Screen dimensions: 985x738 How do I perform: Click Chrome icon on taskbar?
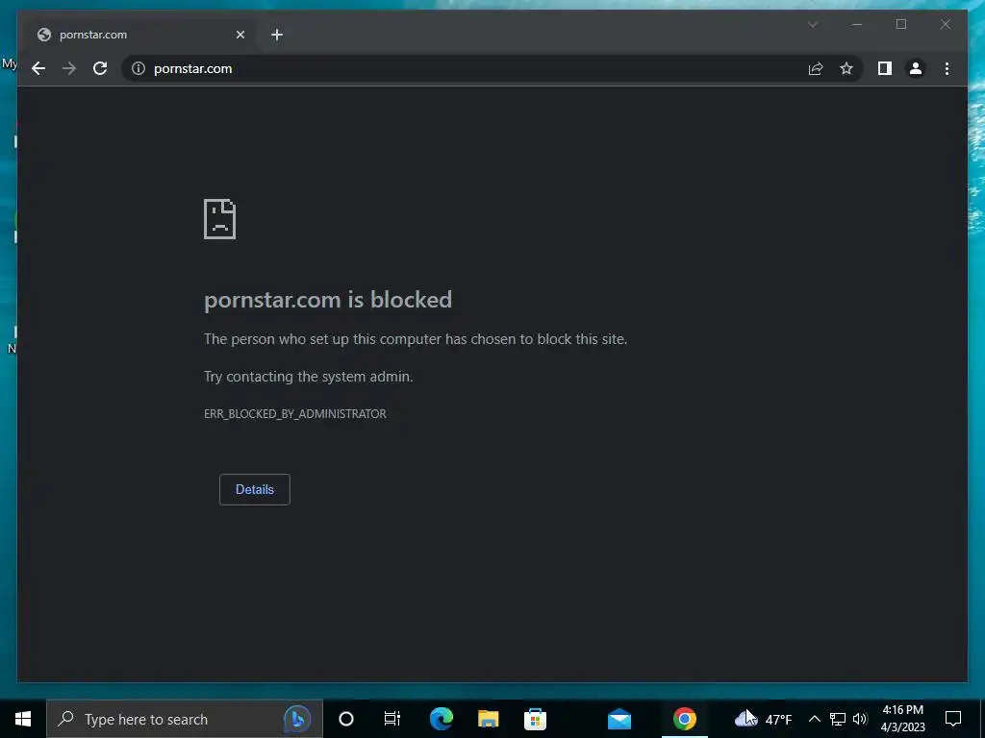(x=685, y=719)
